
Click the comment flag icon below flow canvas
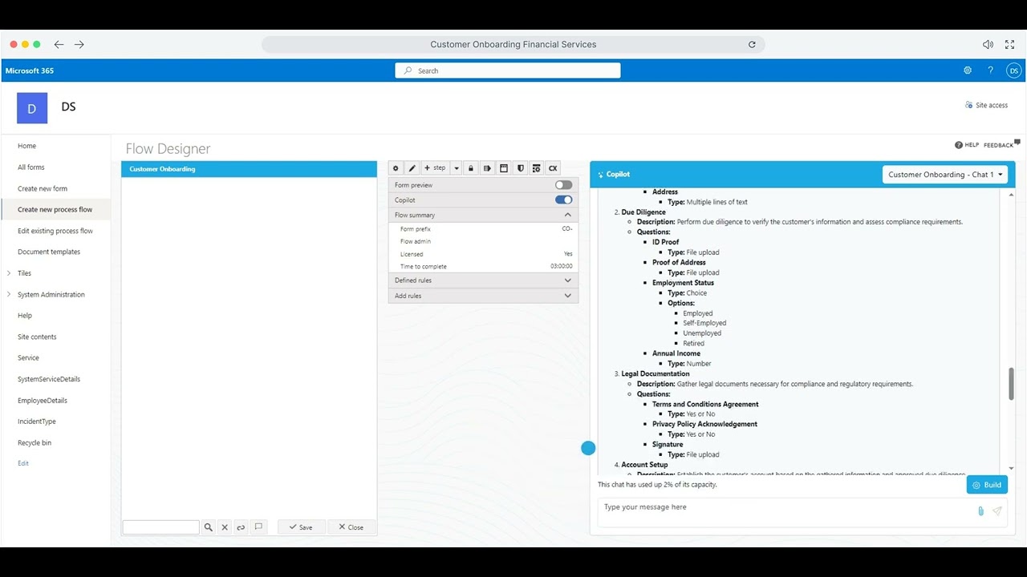pyautogui.click(x=258, y=527)
